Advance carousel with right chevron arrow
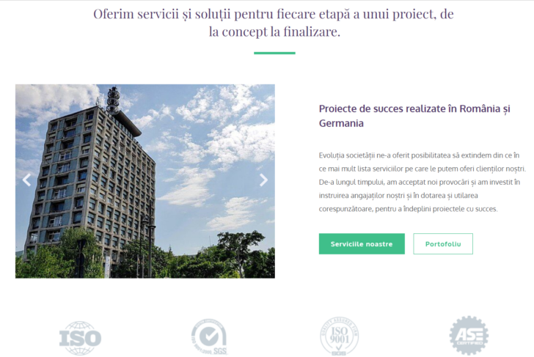This screenshot has width=534, height=357. pos(263,180)
